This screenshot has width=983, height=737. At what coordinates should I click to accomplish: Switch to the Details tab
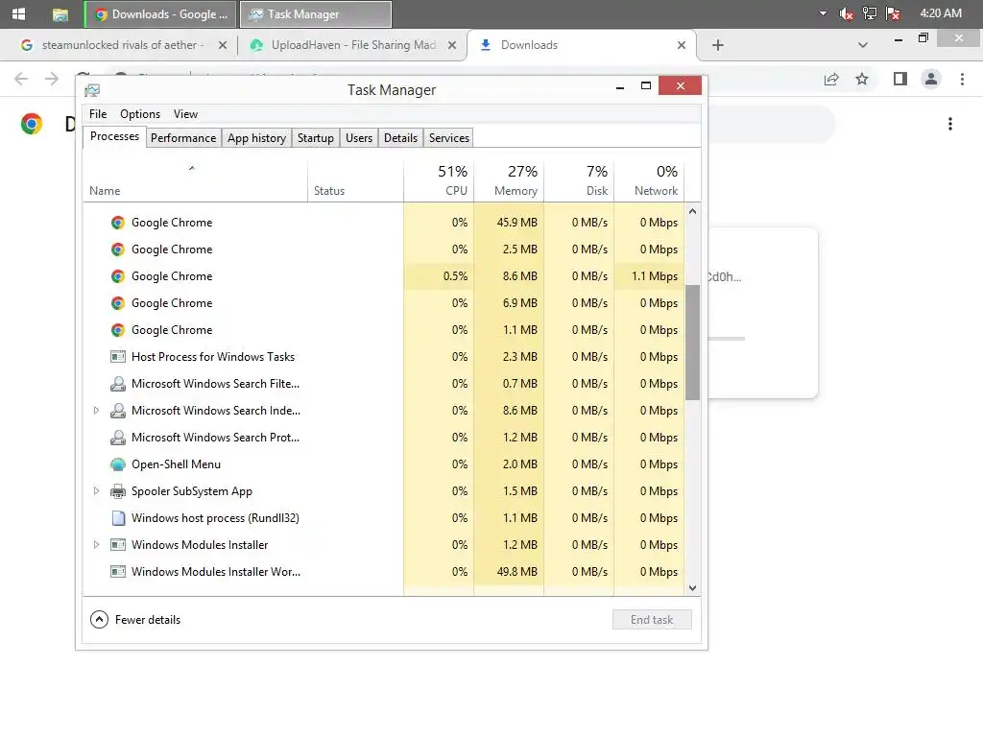[400, 138]
